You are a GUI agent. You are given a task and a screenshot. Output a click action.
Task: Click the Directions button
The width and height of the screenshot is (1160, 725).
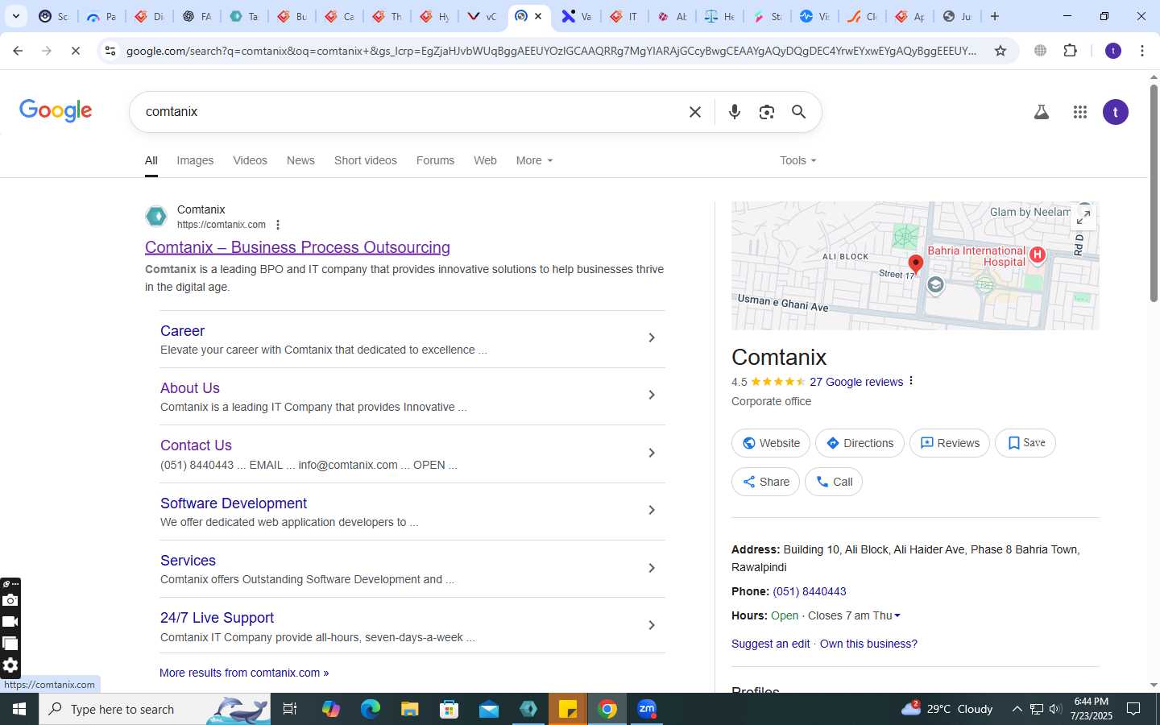coord(860,443)
